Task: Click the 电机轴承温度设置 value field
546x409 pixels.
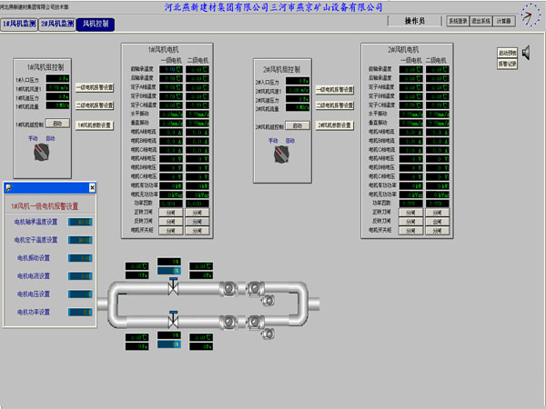Action: (x=81, y=221)
